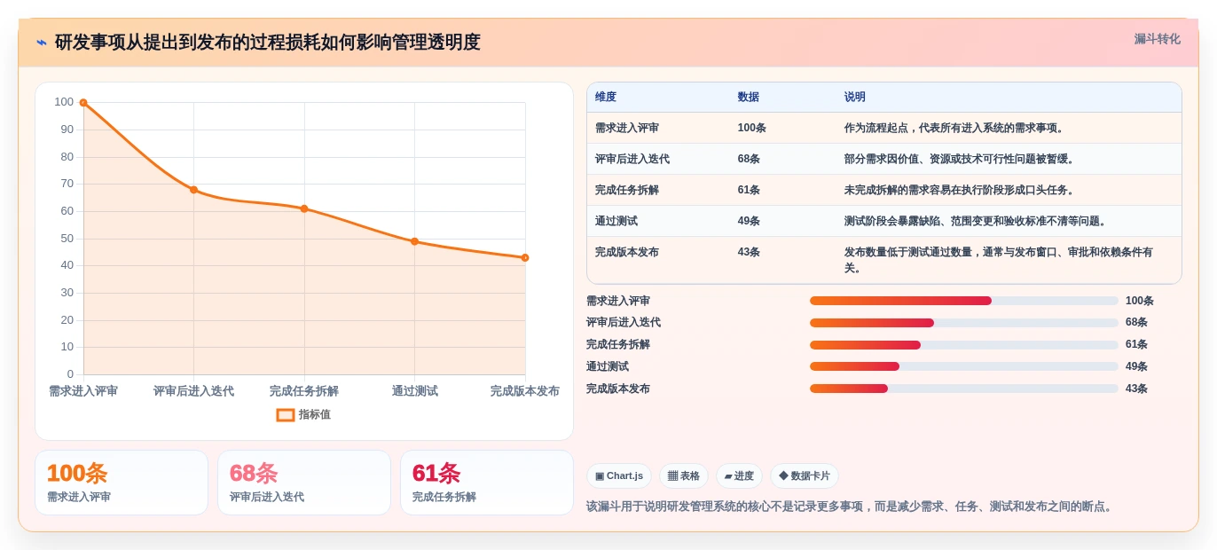Click table data value 68条
This screenshot has height=550, width=1217.
(749, 159)
